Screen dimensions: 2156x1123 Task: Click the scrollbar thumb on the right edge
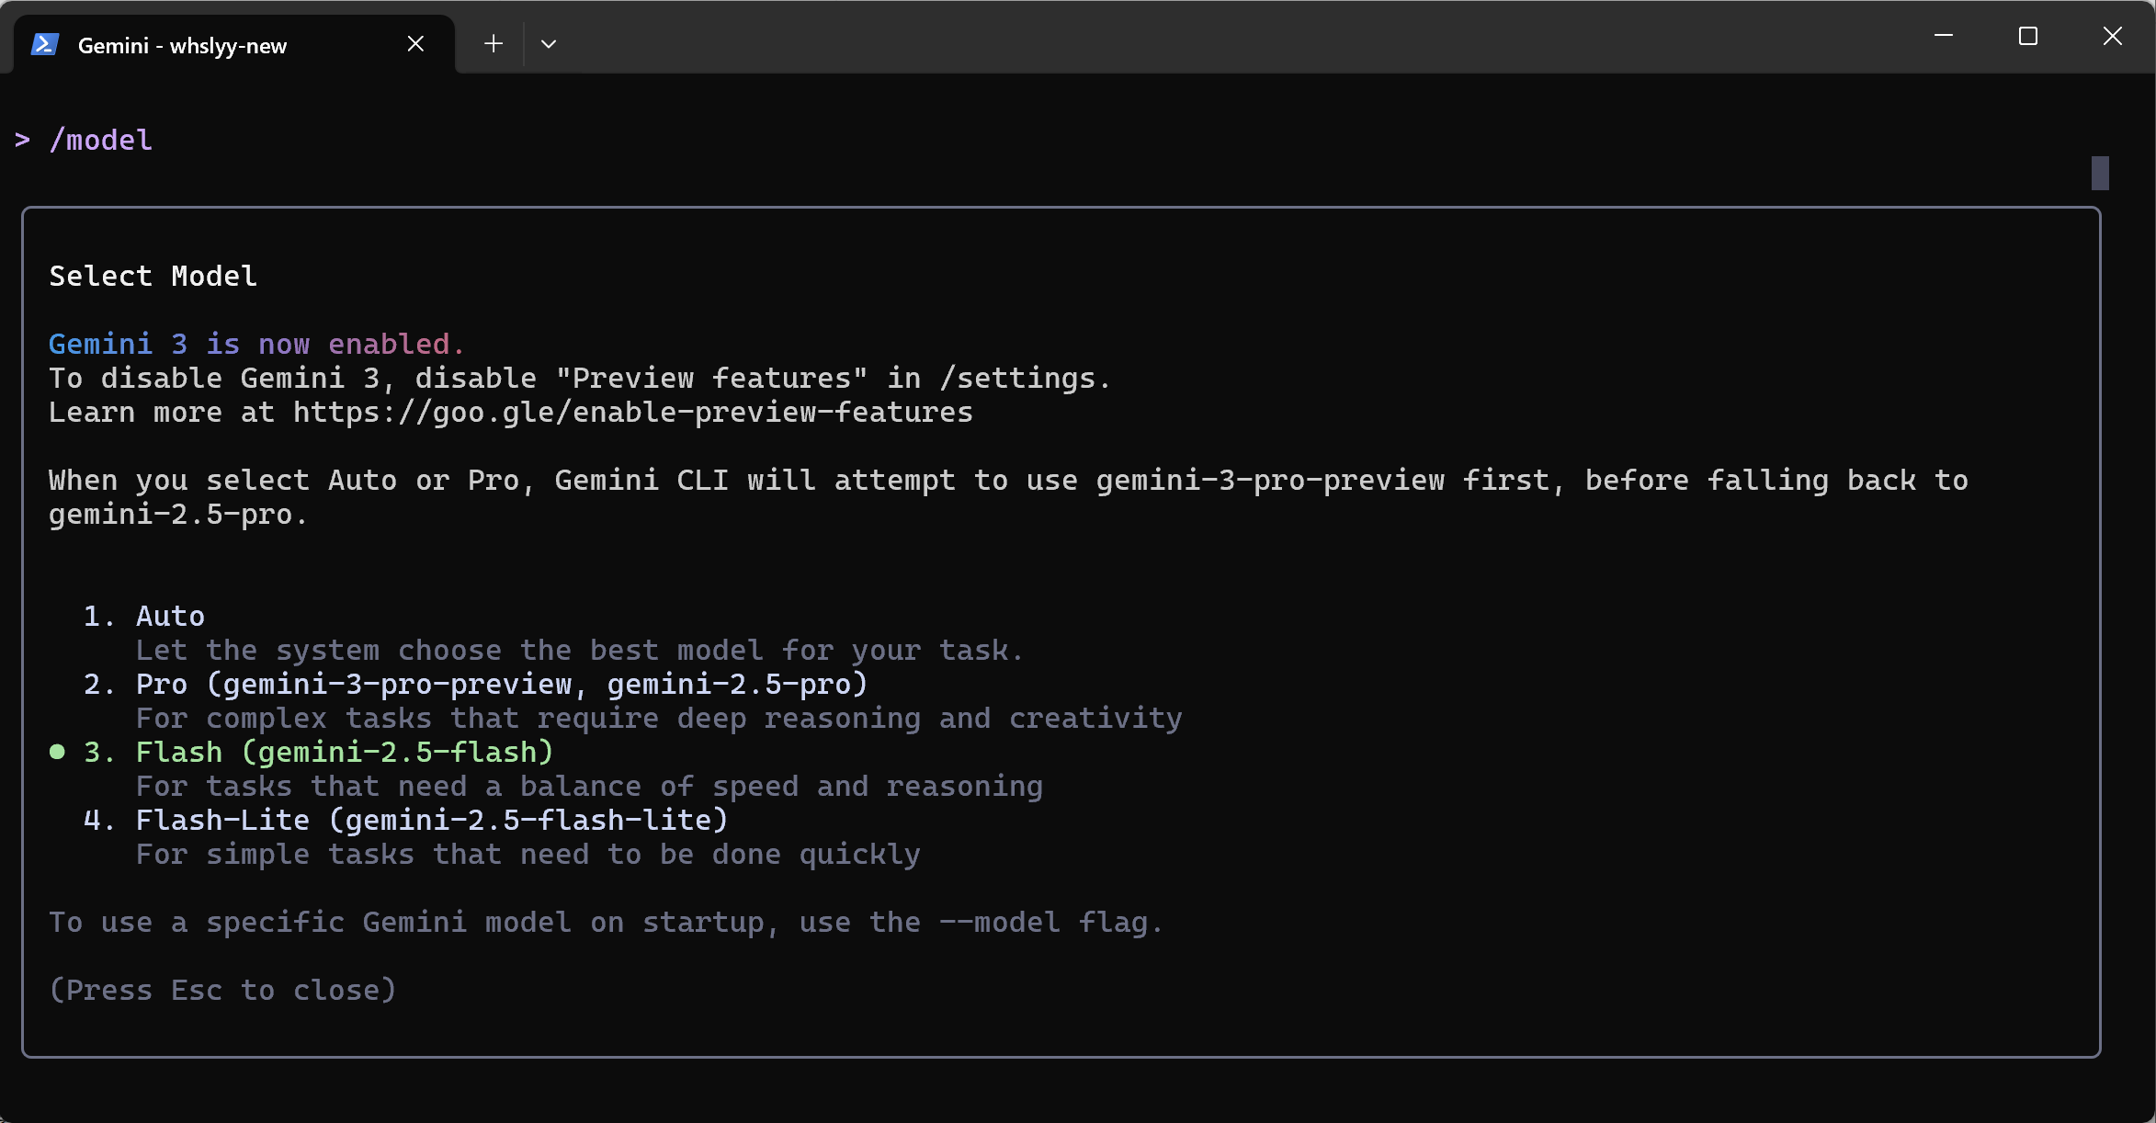[x=2100, y=173]
